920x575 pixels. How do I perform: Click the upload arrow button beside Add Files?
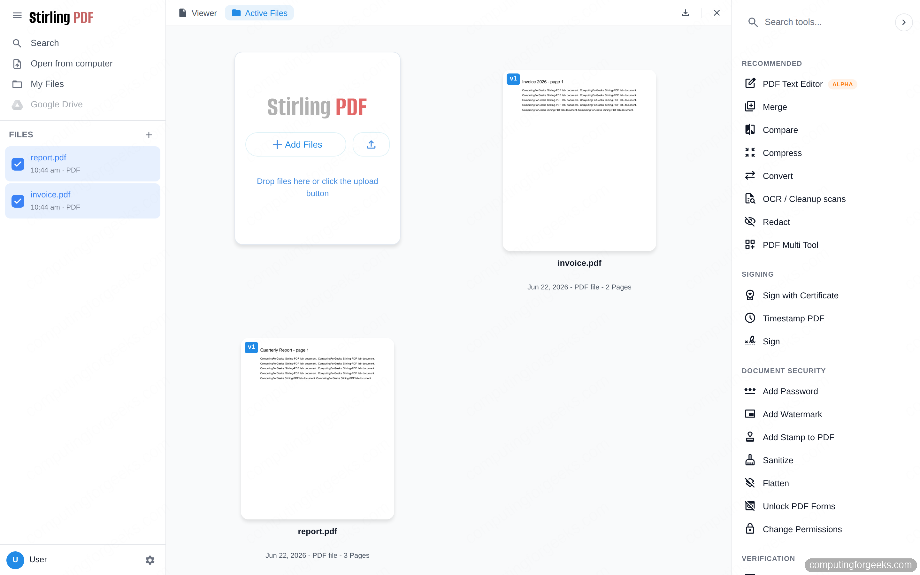pyautogui.click(x=371, y=144)
